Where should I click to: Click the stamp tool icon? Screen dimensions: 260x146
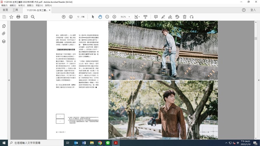tap(177, 17)
